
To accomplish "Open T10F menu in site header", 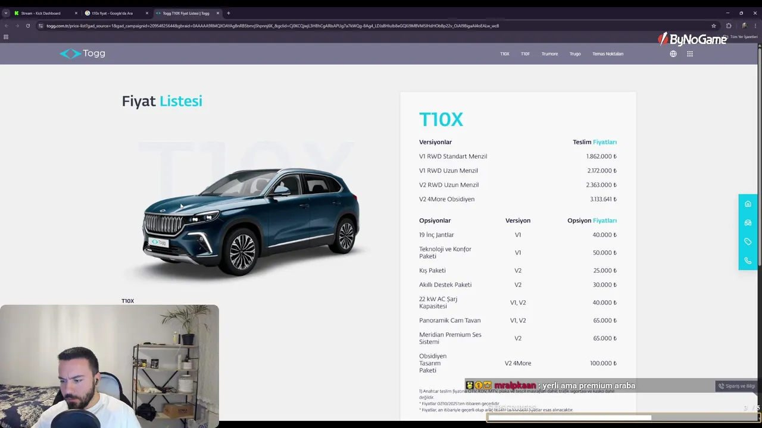I will click(525, 53).
